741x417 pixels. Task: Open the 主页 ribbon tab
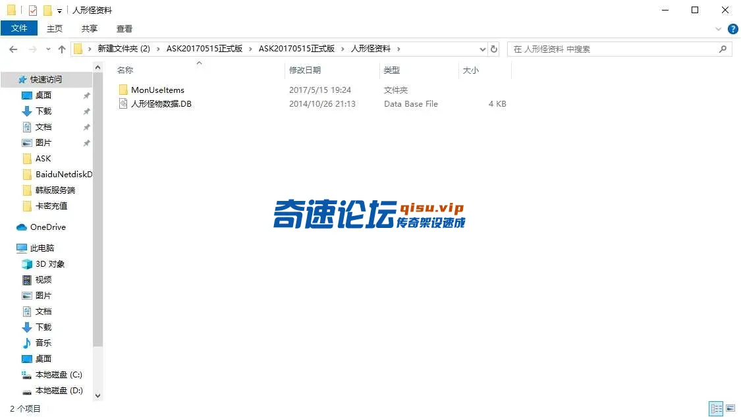pyautogui.click(x=55, y=29)
